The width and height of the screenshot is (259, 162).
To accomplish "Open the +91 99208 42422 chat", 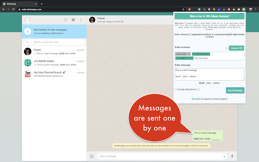I will click(54, 63).
